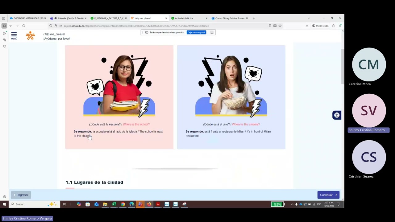
Task: Open AI chatbot sparkle icon in sidebar
Action: [5, 33]
